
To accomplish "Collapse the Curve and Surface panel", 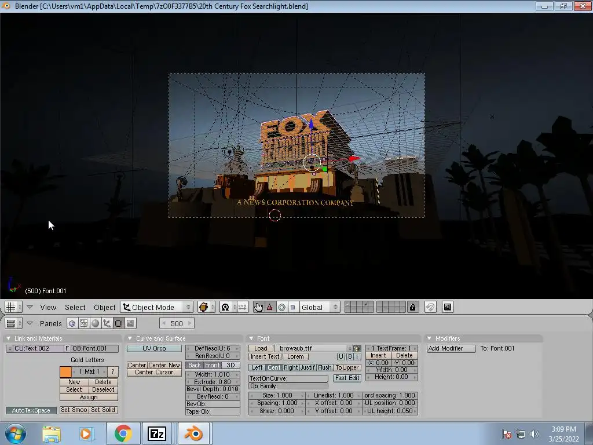I will pos(130,338).
